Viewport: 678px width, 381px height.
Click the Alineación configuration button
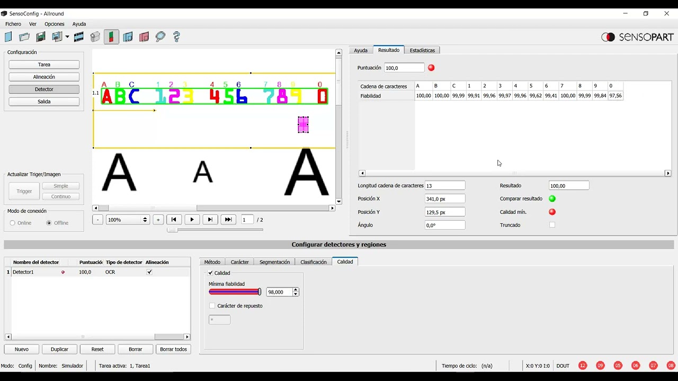(44, 77)
